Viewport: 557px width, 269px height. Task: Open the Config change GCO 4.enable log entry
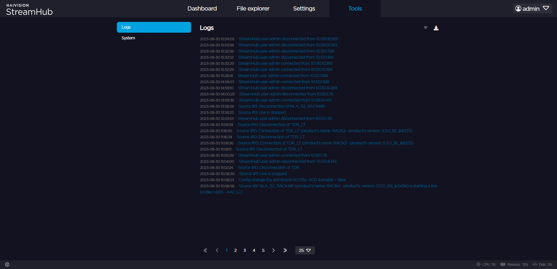coord(292,180)
